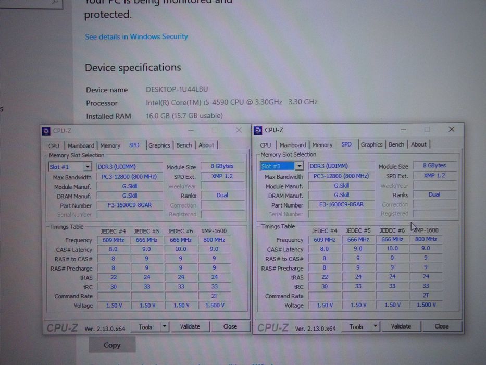Open About tab in right CPU-Z window
The height and width of the screenshot is (365, 486).
coord(418,144)
